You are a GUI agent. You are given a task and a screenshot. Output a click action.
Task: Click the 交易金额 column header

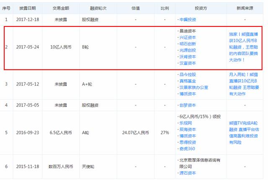pyautogui.click(x=61, y=8)
